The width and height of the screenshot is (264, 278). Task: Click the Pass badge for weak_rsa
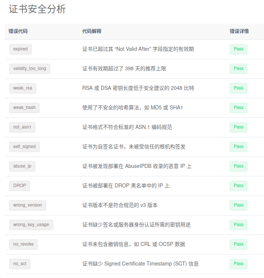pos(239,88)
